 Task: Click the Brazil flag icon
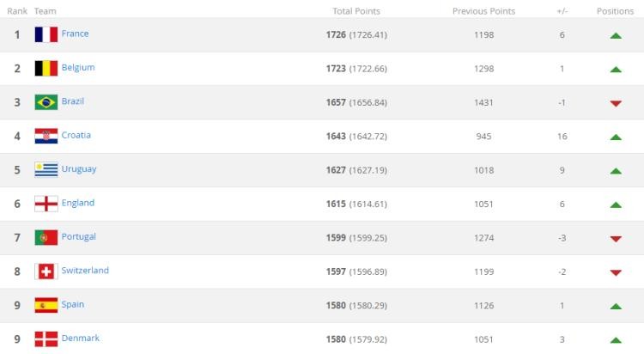pos(46,102)
